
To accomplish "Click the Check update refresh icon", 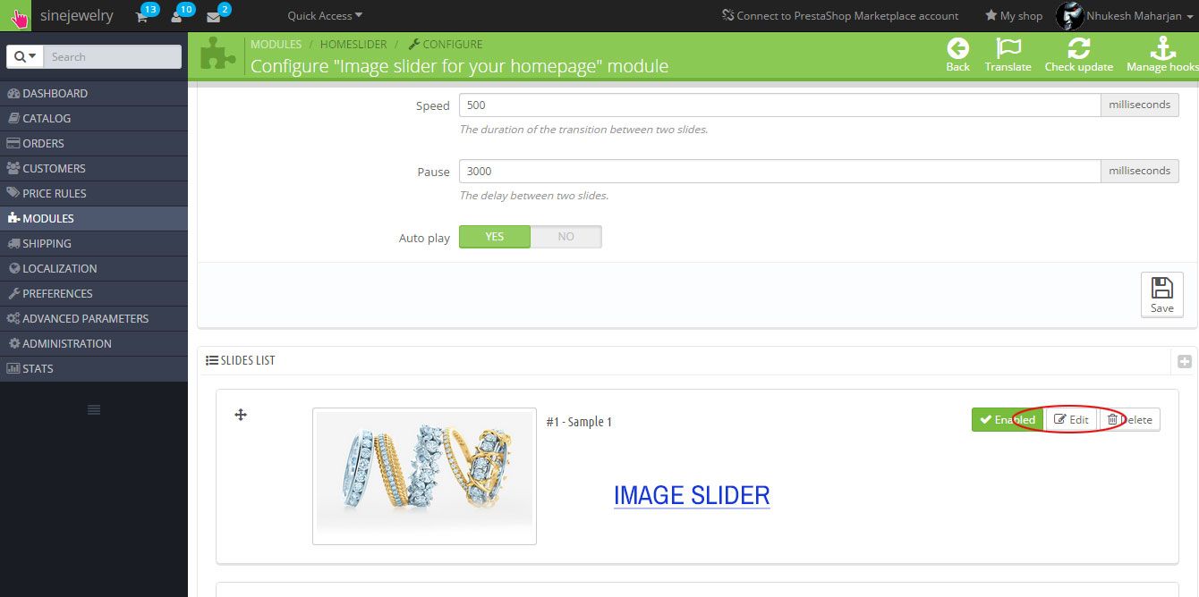I will click(1079, 48).
